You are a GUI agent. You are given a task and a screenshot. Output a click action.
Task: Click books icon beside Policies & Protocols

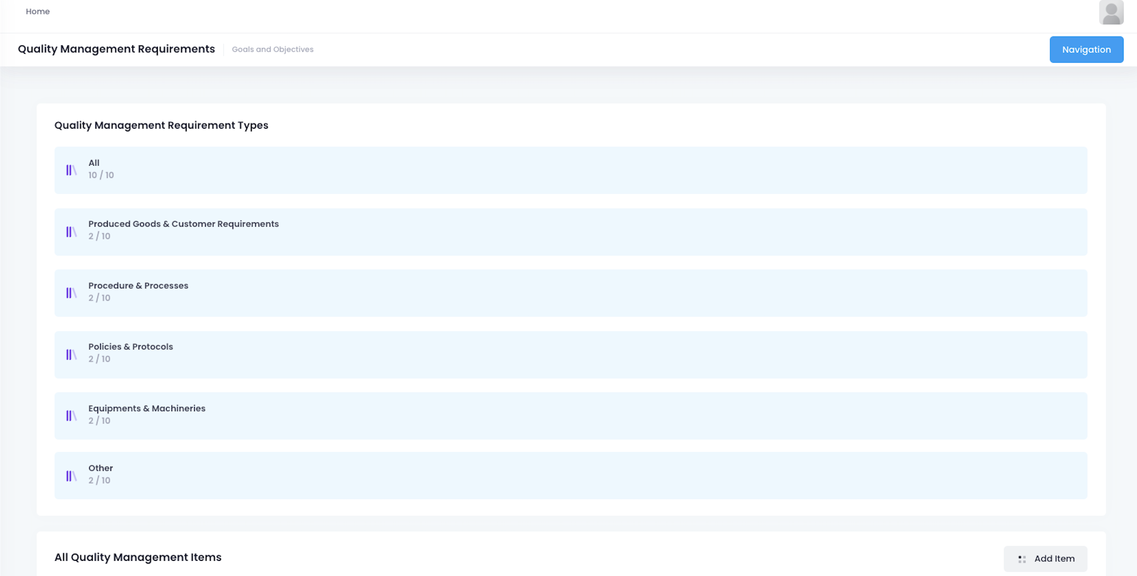71,354
